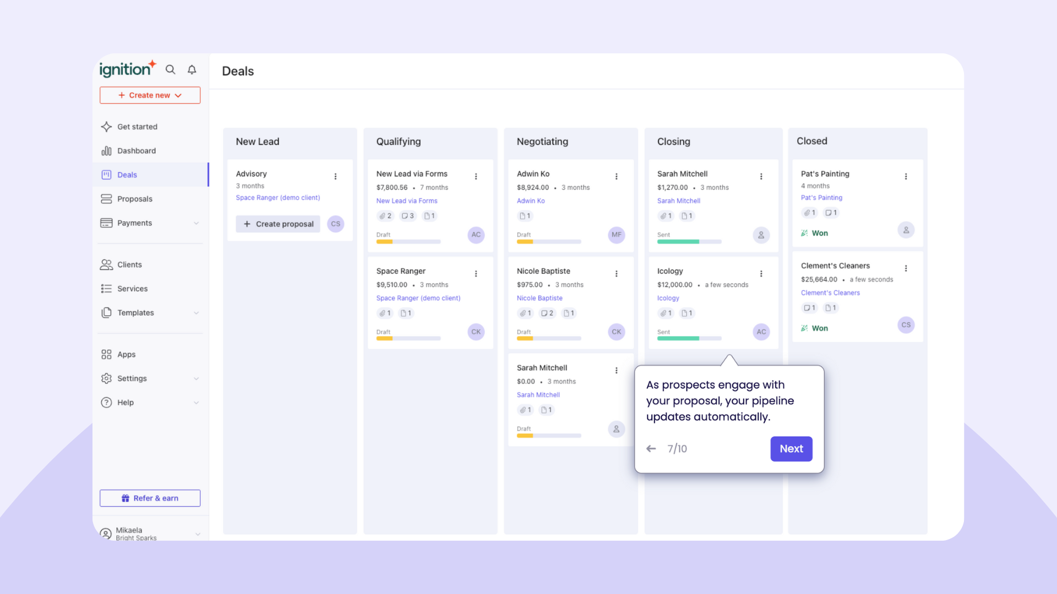
Task: Open Clients in the sidebar
Action: (x=129, y=265)
